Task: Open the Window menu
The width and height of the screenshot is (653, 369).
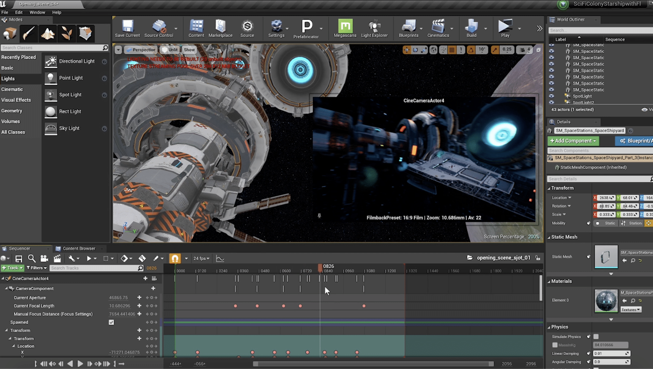Action: (37, 12)
